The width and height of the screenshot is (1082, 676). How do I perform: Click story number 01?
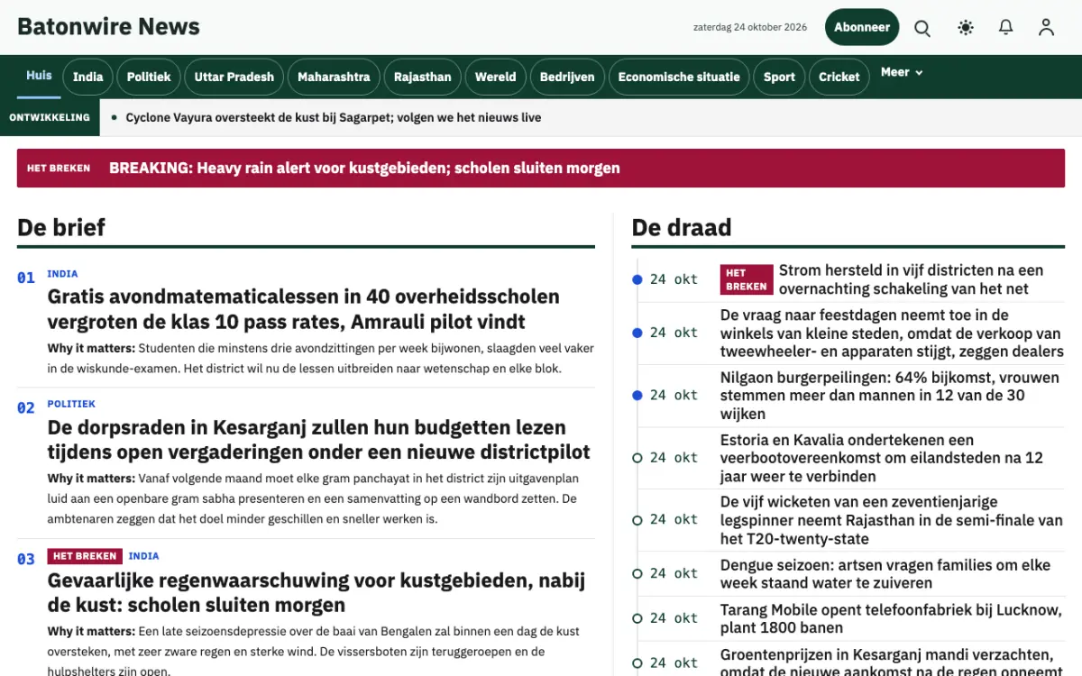[x=26, y=278]
